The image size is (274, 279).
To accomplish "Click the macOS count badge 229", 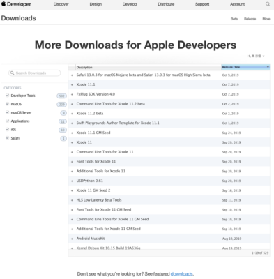I will (61, 105).
